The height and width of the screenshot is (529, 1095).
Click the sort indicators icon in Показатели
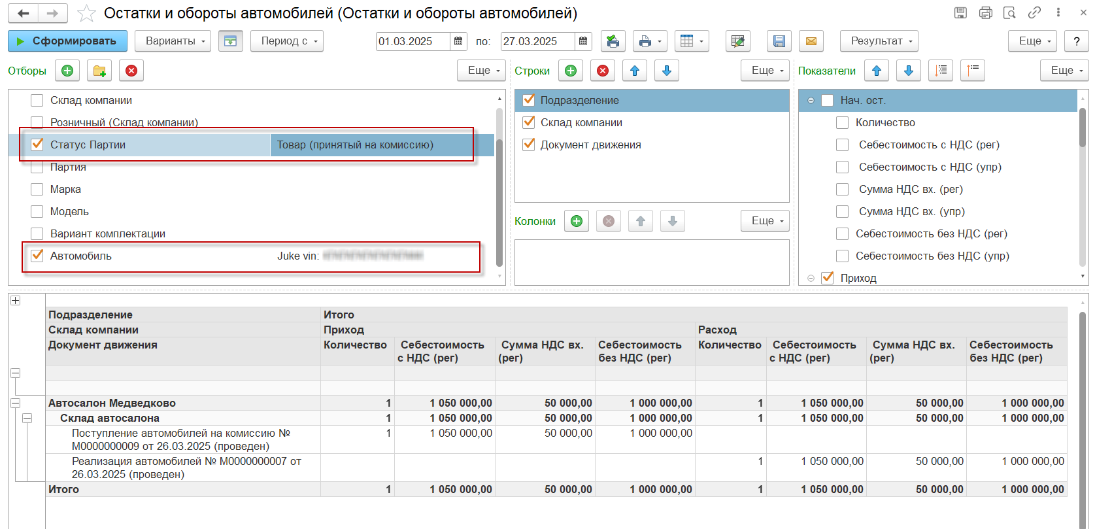point(941,71)
